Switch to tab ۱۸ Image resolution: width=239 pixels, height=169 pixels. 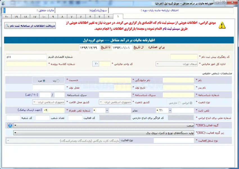coord(25,17)
